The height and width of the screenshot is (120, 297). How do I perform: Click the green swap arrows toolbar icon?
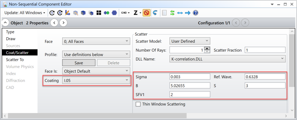point(172,13)
